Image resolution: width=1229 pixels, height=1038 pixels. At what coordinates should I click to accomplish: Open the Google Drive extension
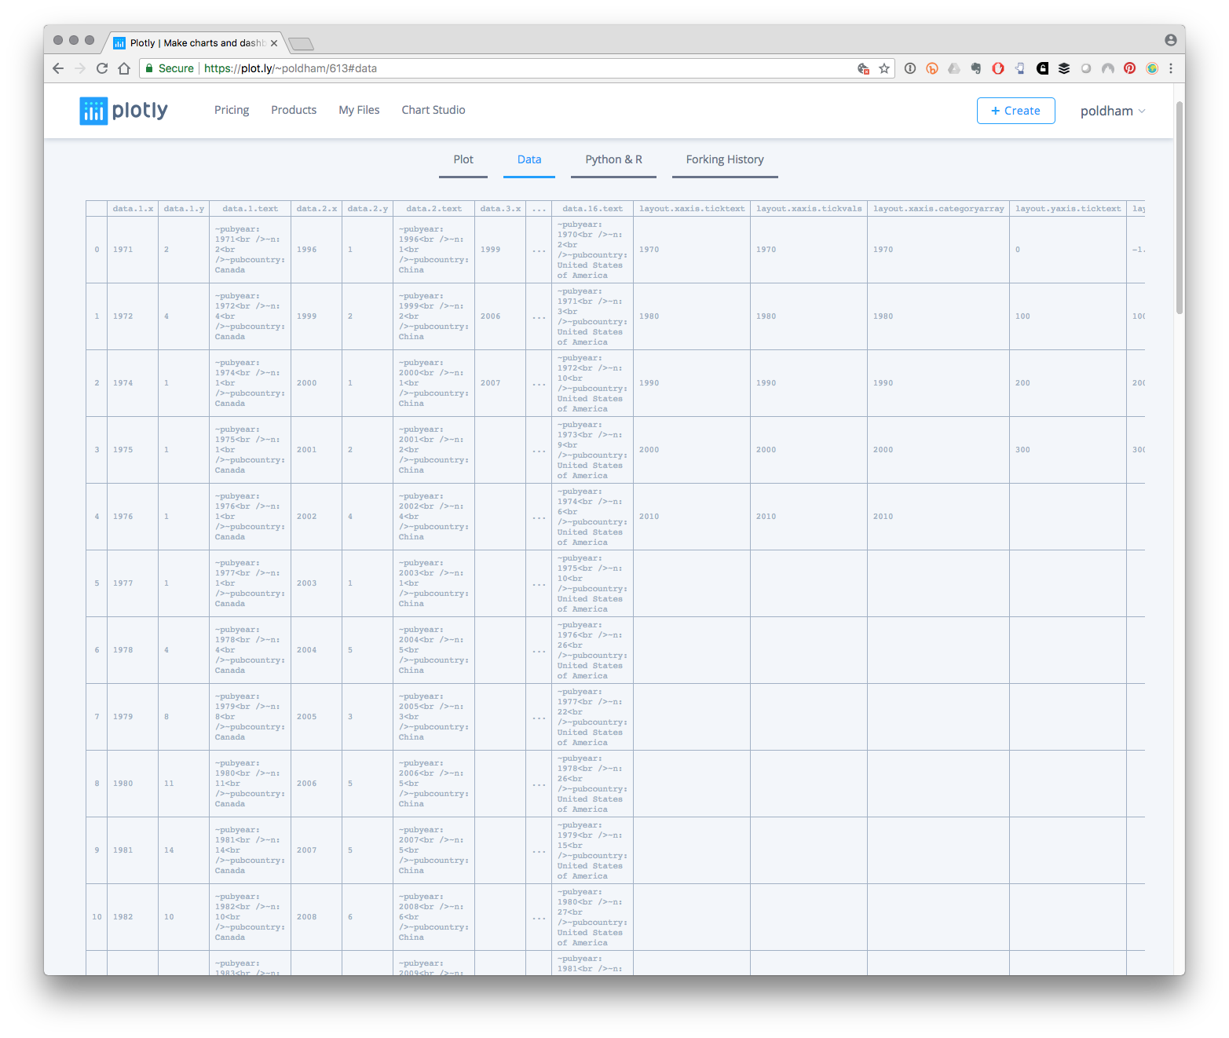point(954,68)
